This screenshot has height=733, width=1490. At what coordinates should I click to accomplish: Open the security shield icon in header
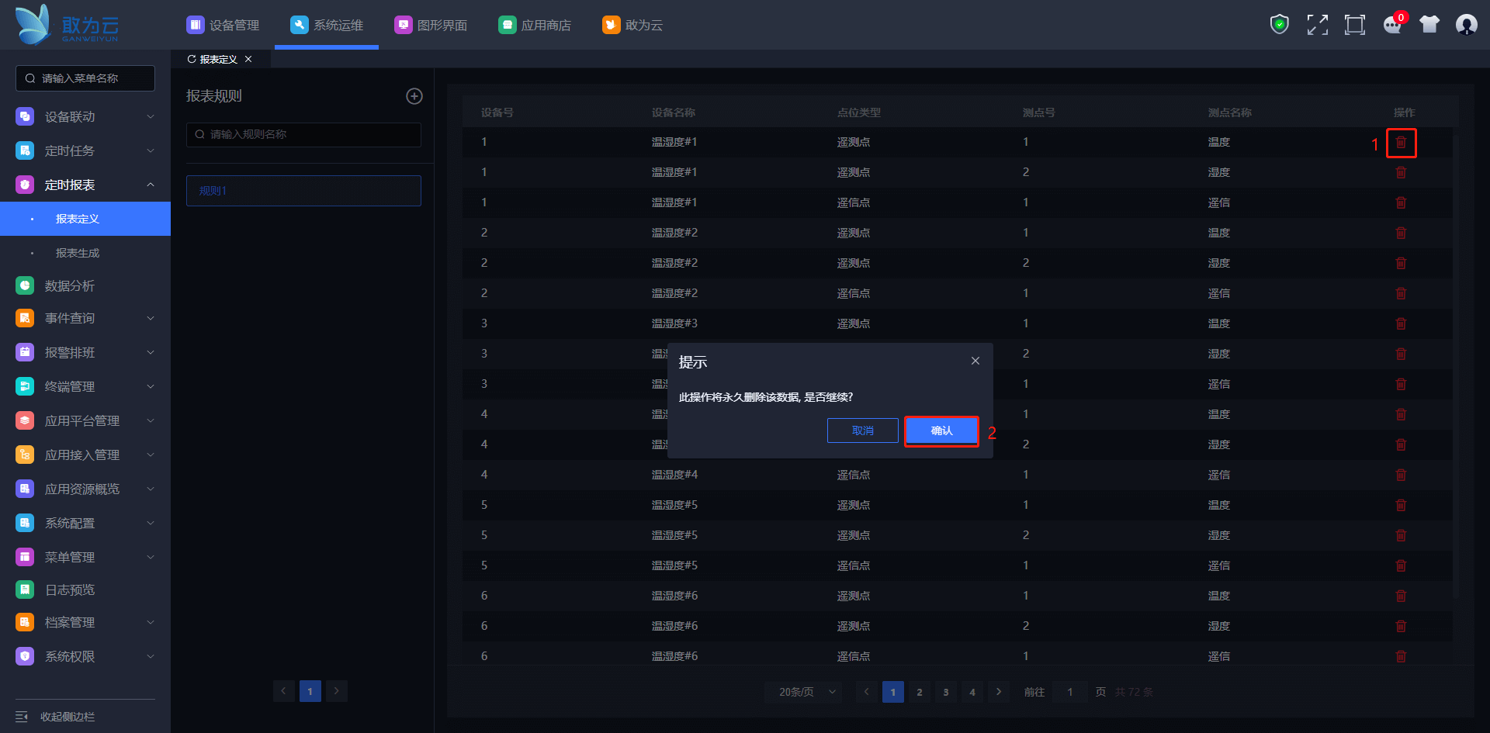click(1279, 25)
